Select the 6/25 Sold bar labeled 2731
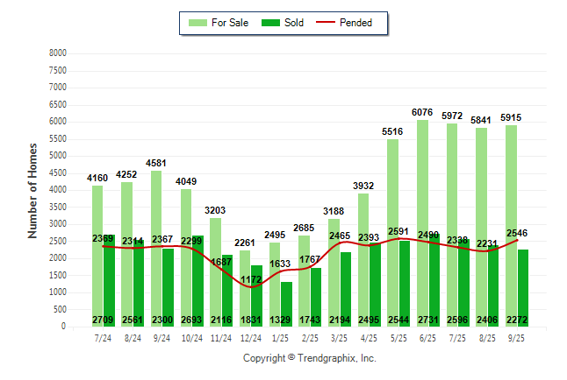567x380 pixels. coord(434,280)
